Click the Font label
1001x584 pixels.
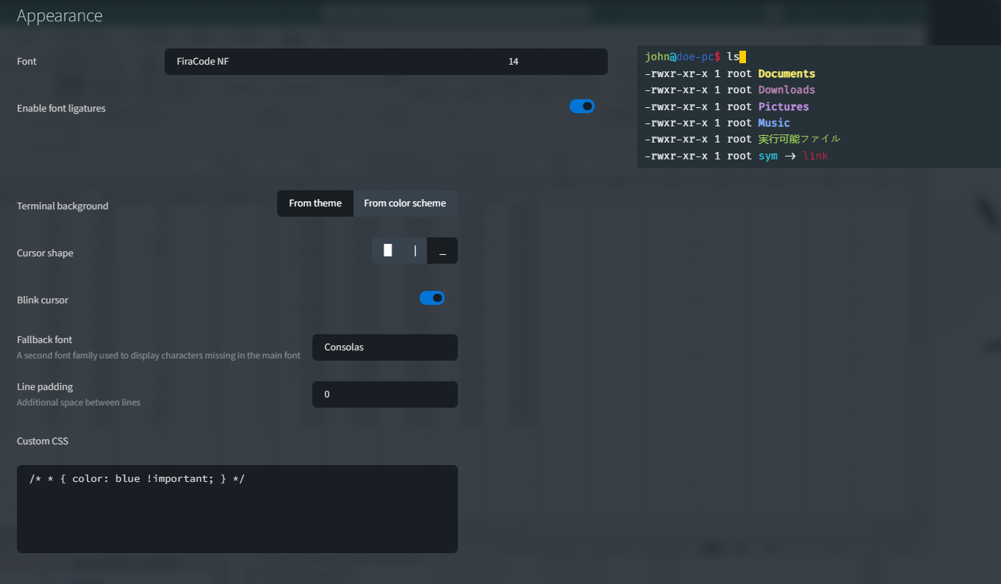coord(26,61)
